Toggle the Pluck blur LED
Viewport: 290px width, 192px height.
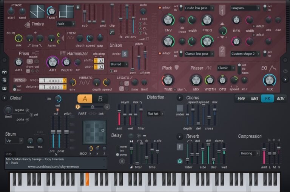click(175, 89)
